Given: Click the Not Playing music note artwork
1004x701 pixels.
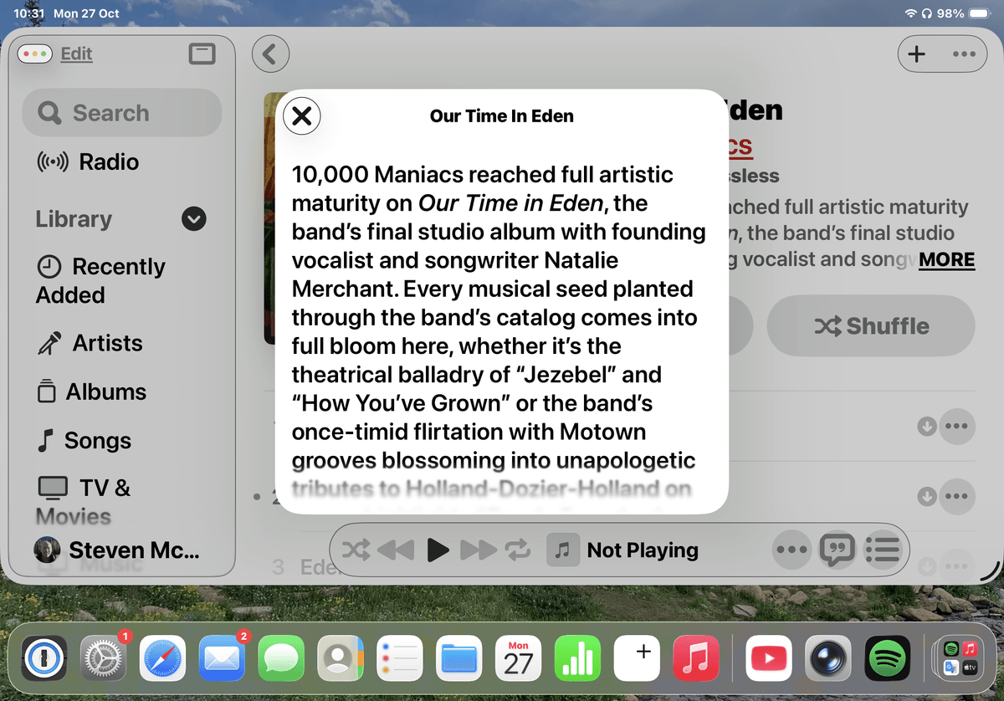Looking at the screenshot, I should 563,550.
